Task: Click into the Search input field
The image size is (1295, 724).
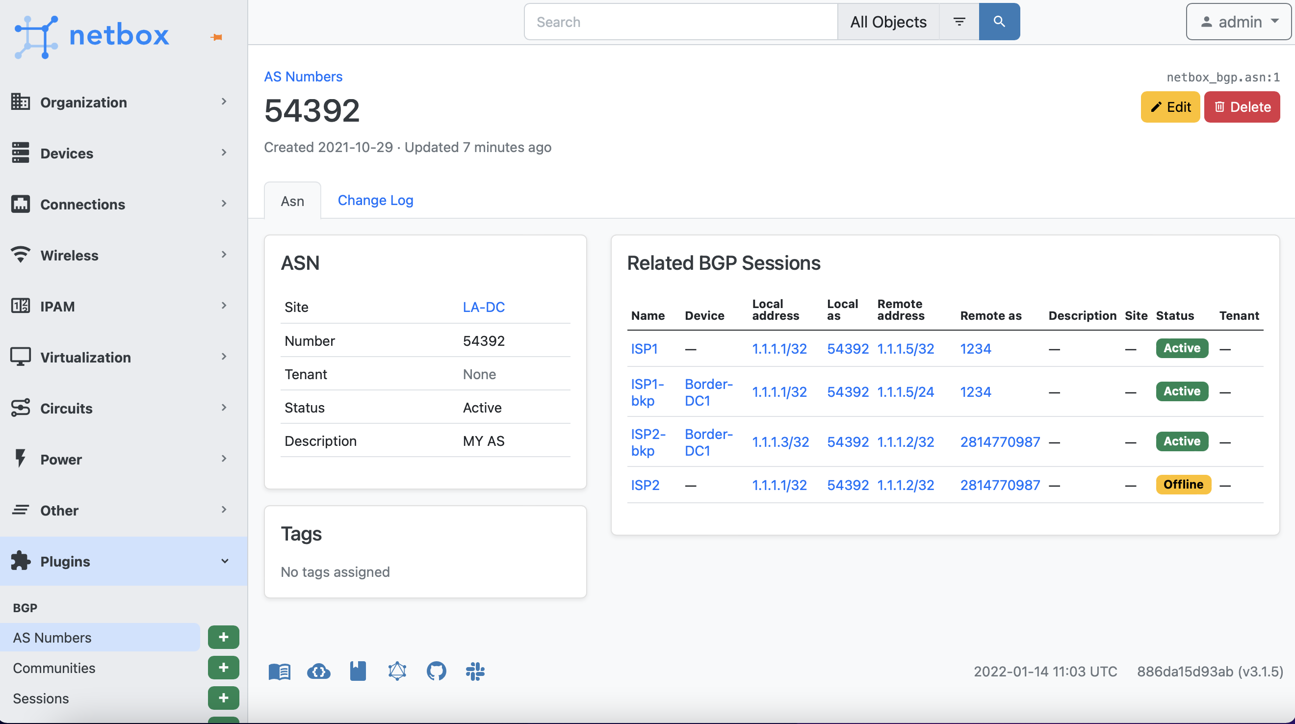Action: click(x=681, y=22)
